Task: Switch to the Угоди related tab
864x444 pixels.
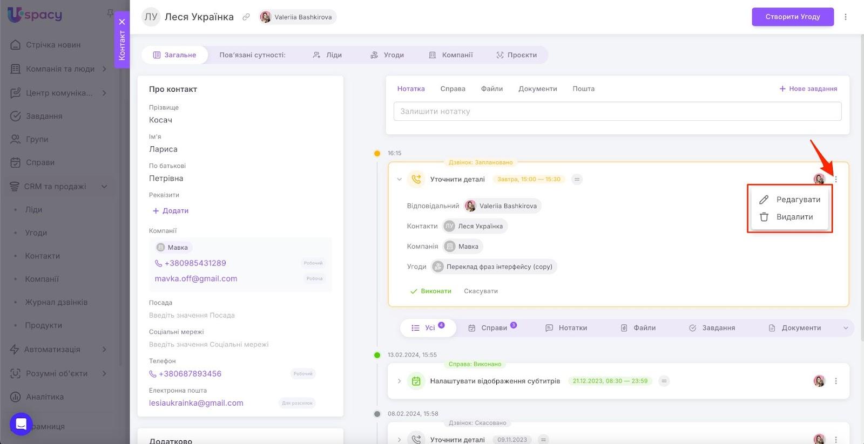Action: [387, 55]
